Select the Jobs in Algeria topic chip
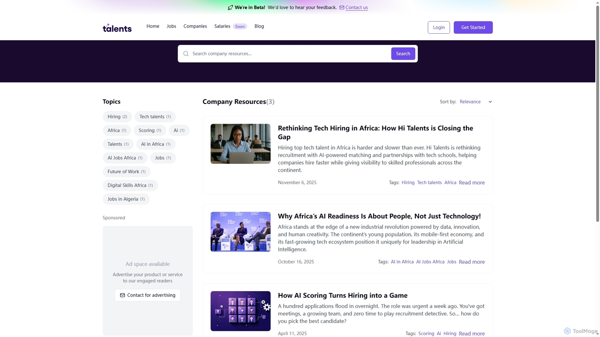Screen dimensions: 600x337 [x=126, y=199]
